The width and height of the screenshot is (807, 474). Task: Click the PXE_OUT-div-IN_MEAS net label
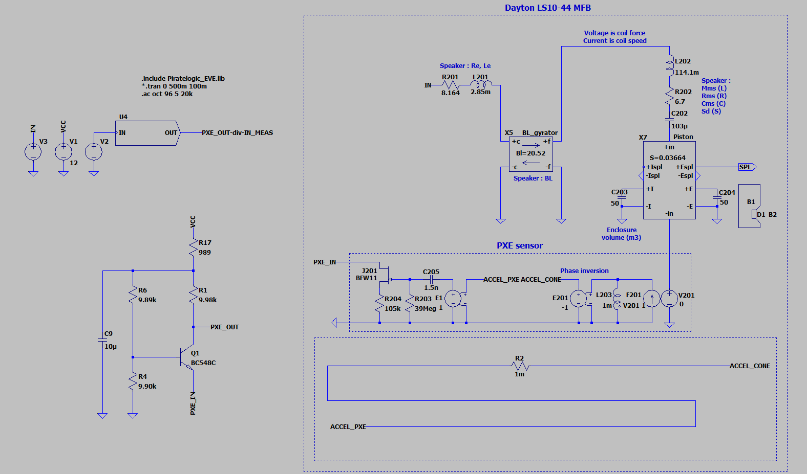click(x=237, y=132)
